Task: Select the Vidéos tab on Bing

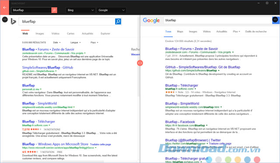Action: tap(56, 33)
